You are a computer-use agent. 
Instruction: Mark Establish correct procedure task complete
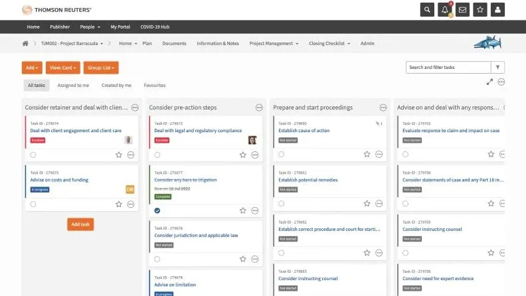281,253
